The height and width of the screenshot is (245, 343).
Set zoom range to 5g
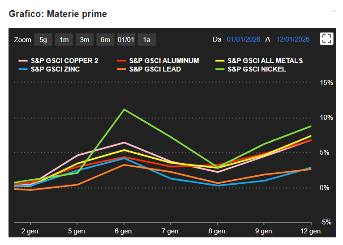pyautogui.click(x=43, y=39)
